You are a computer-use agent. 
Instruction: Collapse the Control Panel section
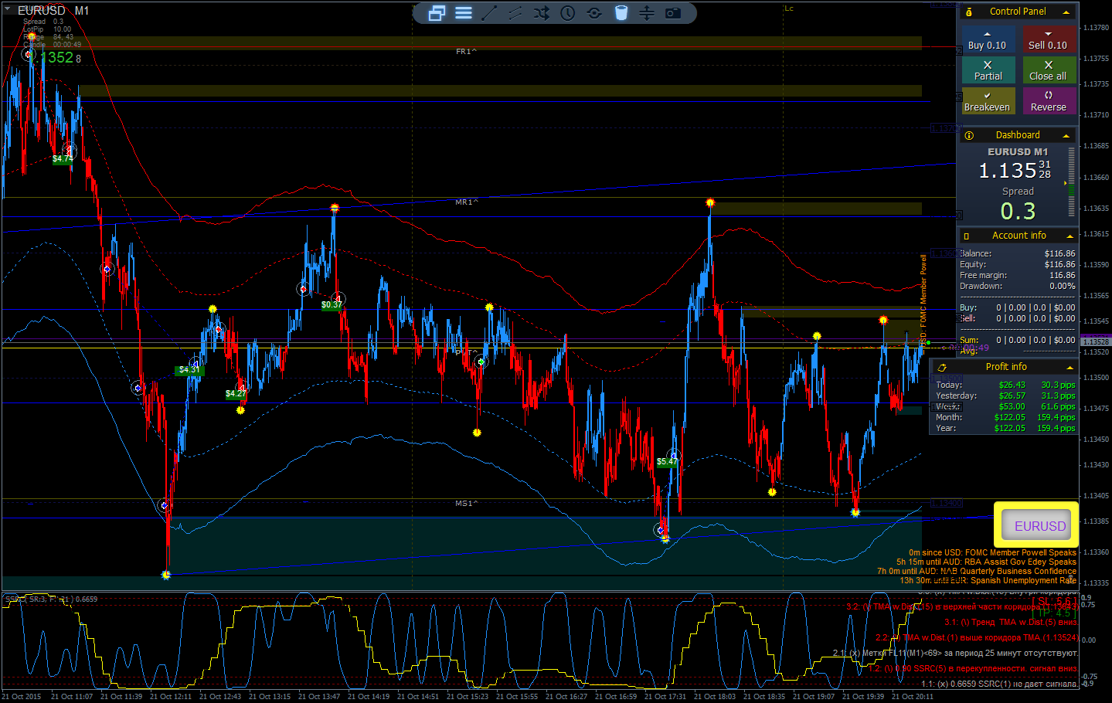pyautogui.click(x=1066, y=12)
